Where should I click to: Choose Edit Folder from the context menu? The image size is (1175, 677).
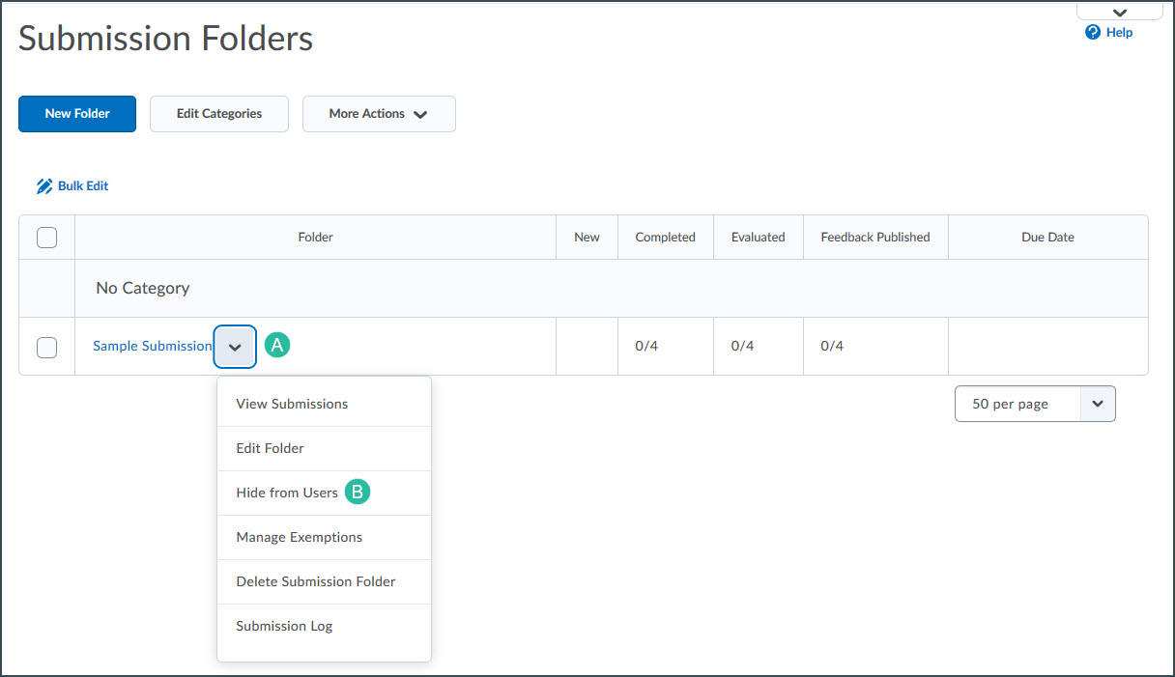click(270, 447)
